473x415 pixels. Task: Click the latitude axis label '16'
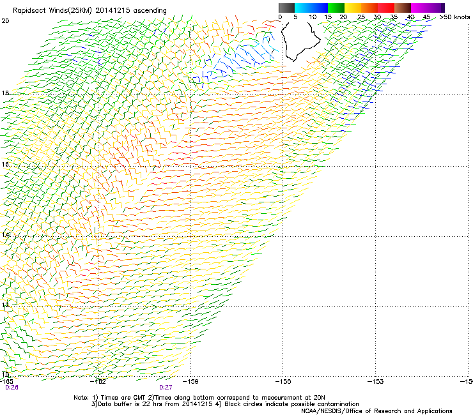[5, 164]
